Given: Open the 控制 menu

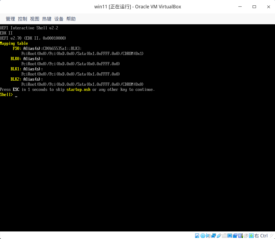Looking at the screenshot, I should click(23, 19).
